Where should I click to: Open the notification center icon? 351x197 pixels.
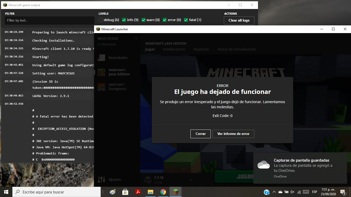tap(343, 192)
